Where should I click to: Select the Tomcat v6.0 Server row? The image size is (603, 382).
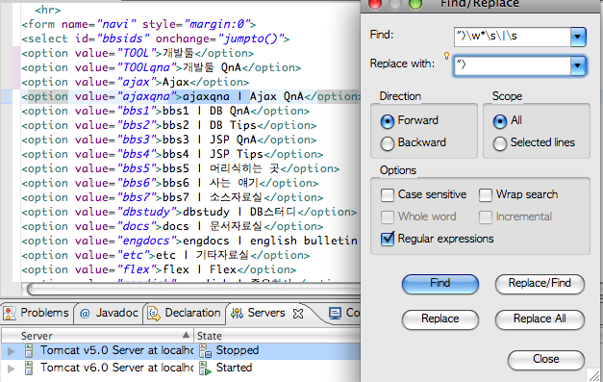coord(181,369)
